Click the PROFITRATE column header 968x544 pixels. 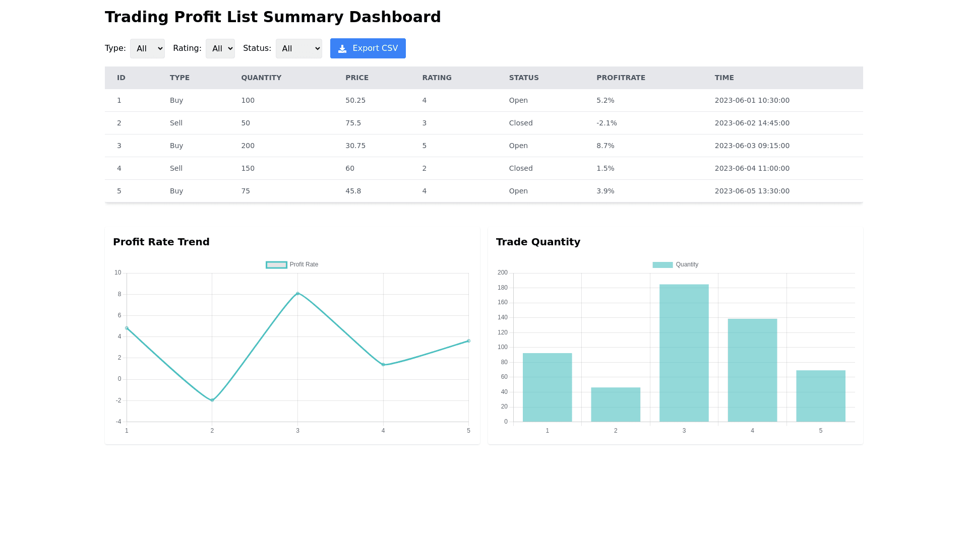point(621,78)
